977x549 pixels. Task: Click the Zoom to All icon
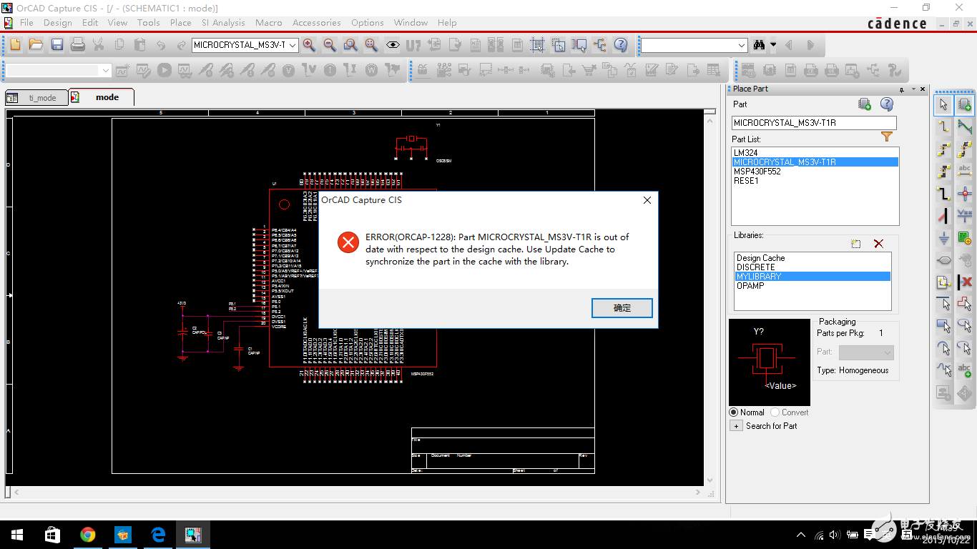(x=371, y=44)
